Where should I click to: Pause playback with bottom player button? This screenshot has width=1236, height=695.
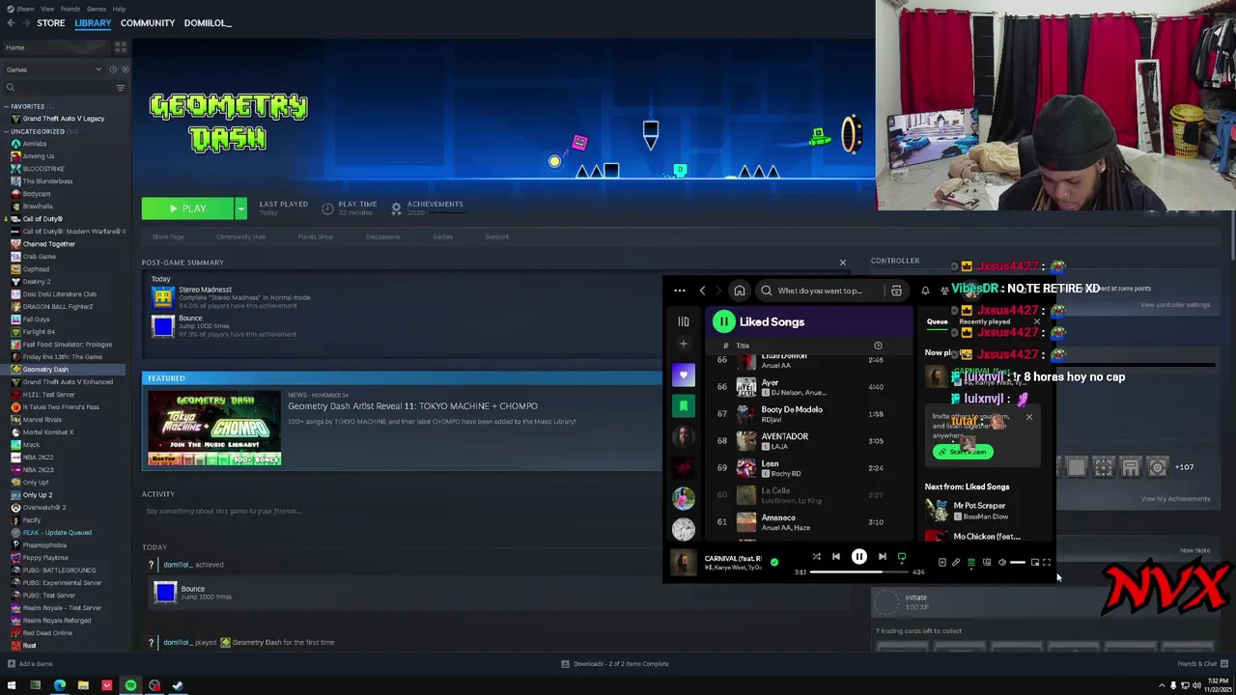point(858,557)
